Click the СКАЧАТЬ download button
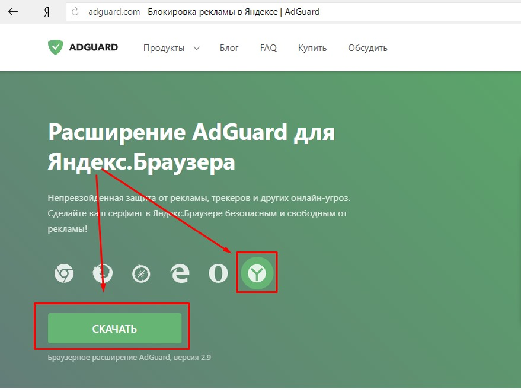Image resolution: width=521 pixels, height=392 pixels. (x=114, y=328)
